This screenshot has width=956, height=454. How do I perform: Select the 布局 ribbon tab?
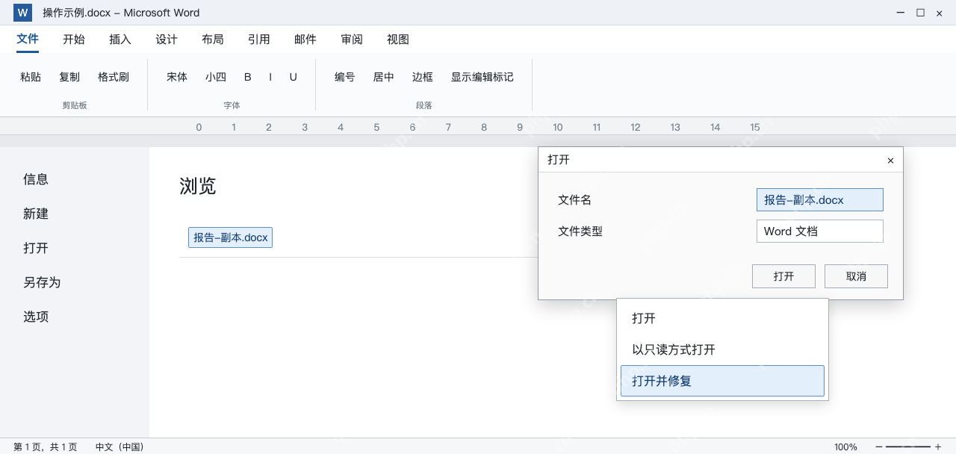(213, 40)
